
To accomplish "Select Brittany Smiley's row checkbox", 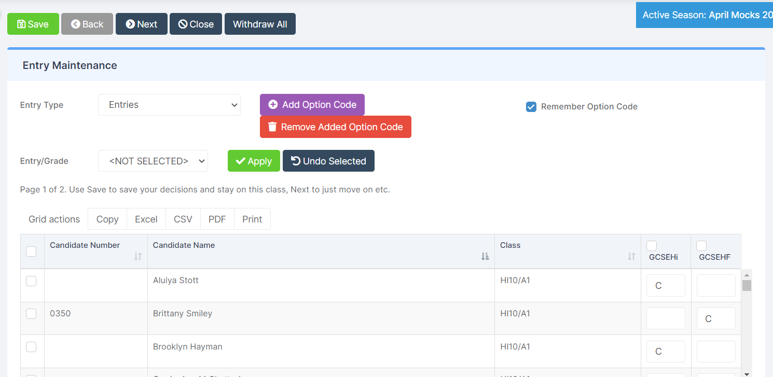I will pos(31,314).
